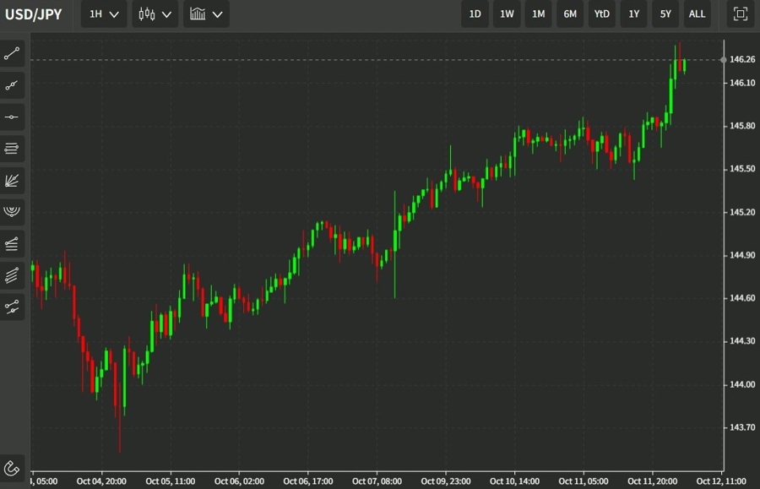Select the multi-point polyline drawing tool
Screen dimensions: 760x489
[x=12, y=85]
